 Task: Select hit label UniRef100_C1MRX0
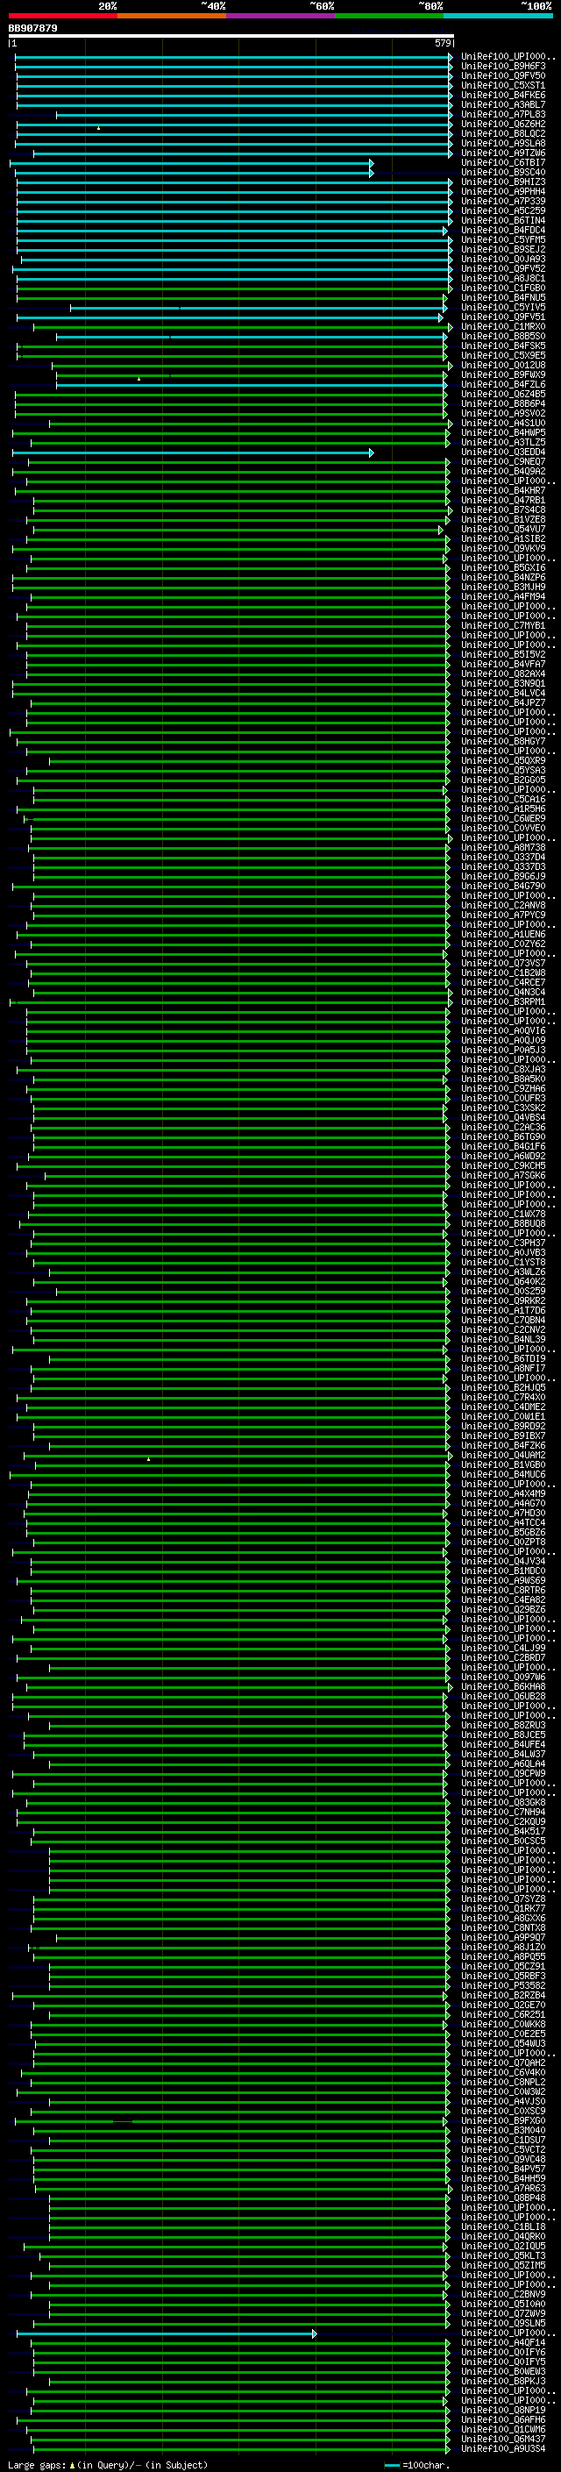point(502,326)
